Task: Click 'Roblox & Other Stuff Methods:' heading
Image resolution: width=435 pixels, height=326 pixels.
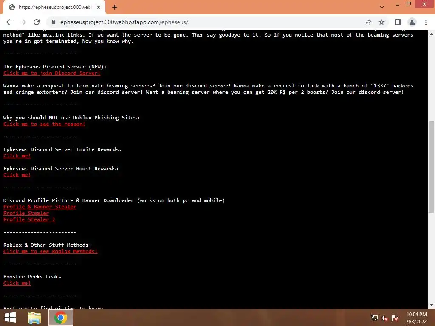Action: 47,245
